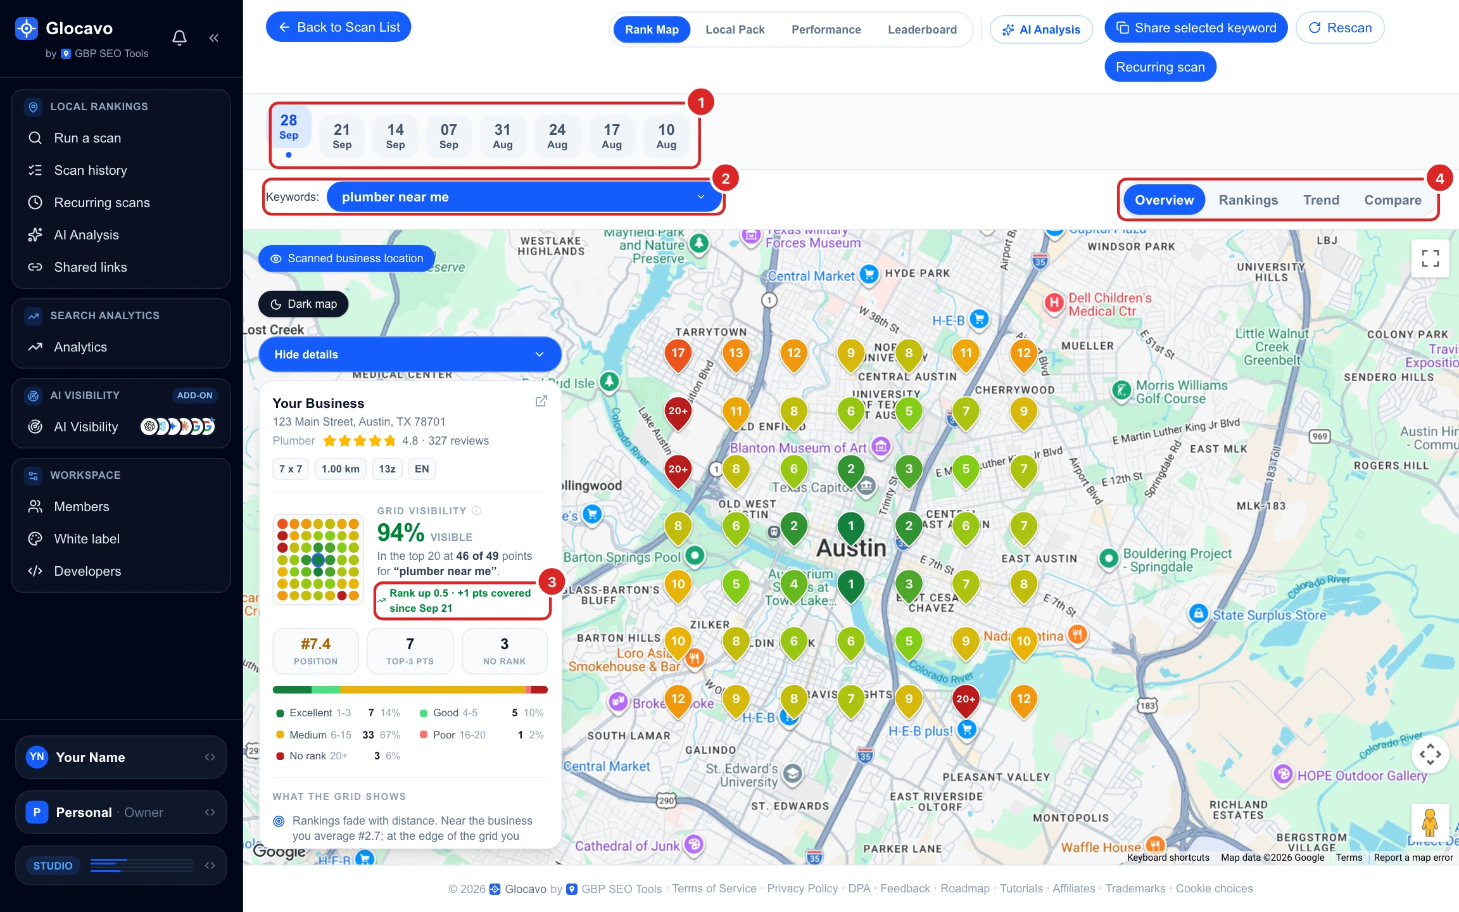
Task: Go Back to Scan List
Action: coord(338,27)
